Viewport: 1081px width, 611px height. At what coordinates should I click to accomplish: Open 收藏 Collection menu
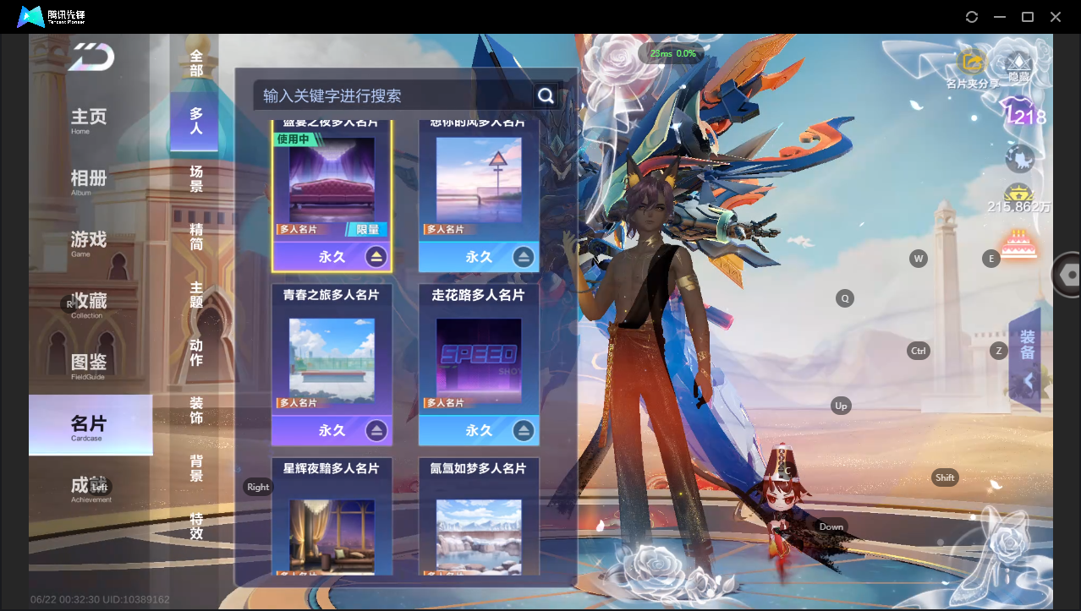pos(89,303)
